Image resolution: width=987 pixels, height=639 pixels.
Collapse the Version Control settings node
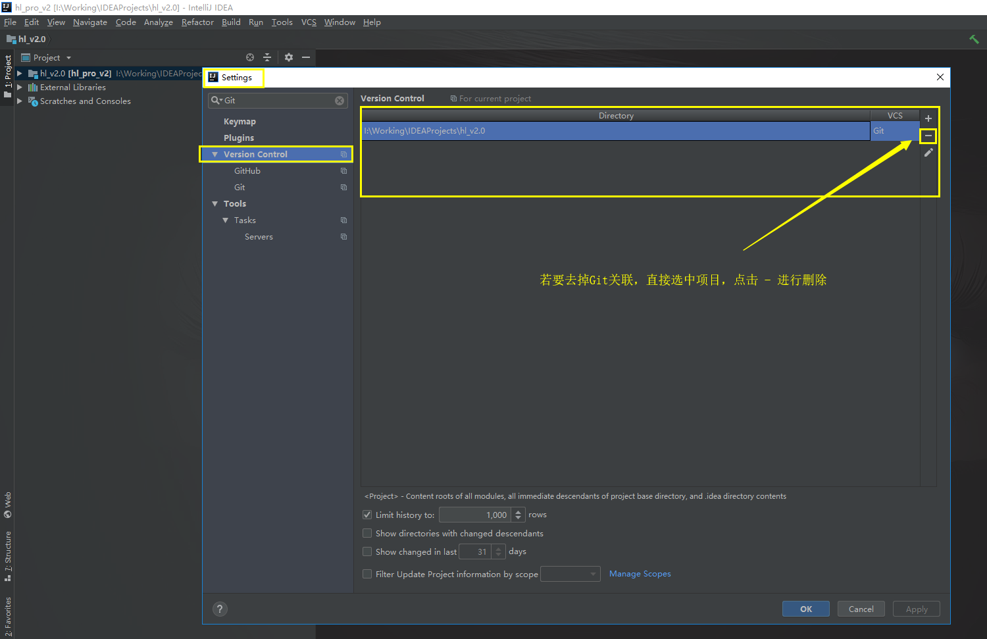[x=215, y=155]
